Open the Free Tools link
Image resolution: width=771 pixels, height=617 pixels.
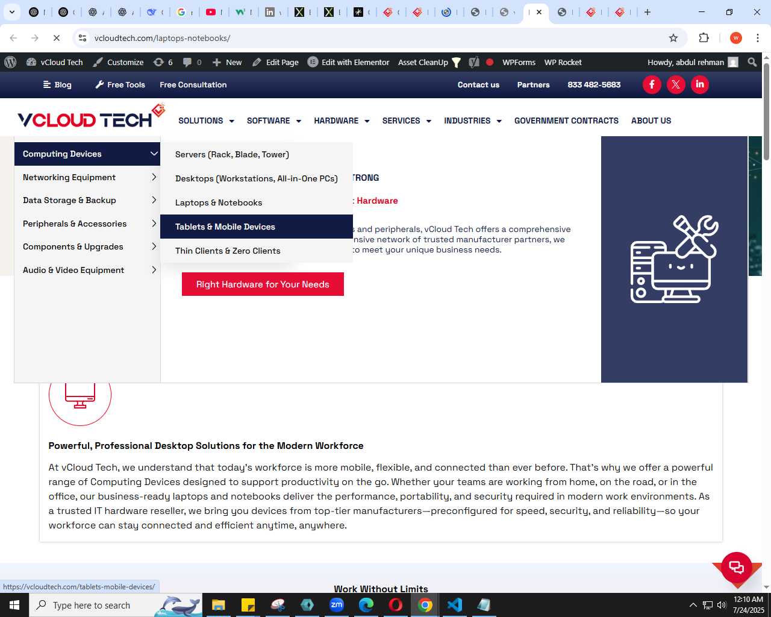120,84
